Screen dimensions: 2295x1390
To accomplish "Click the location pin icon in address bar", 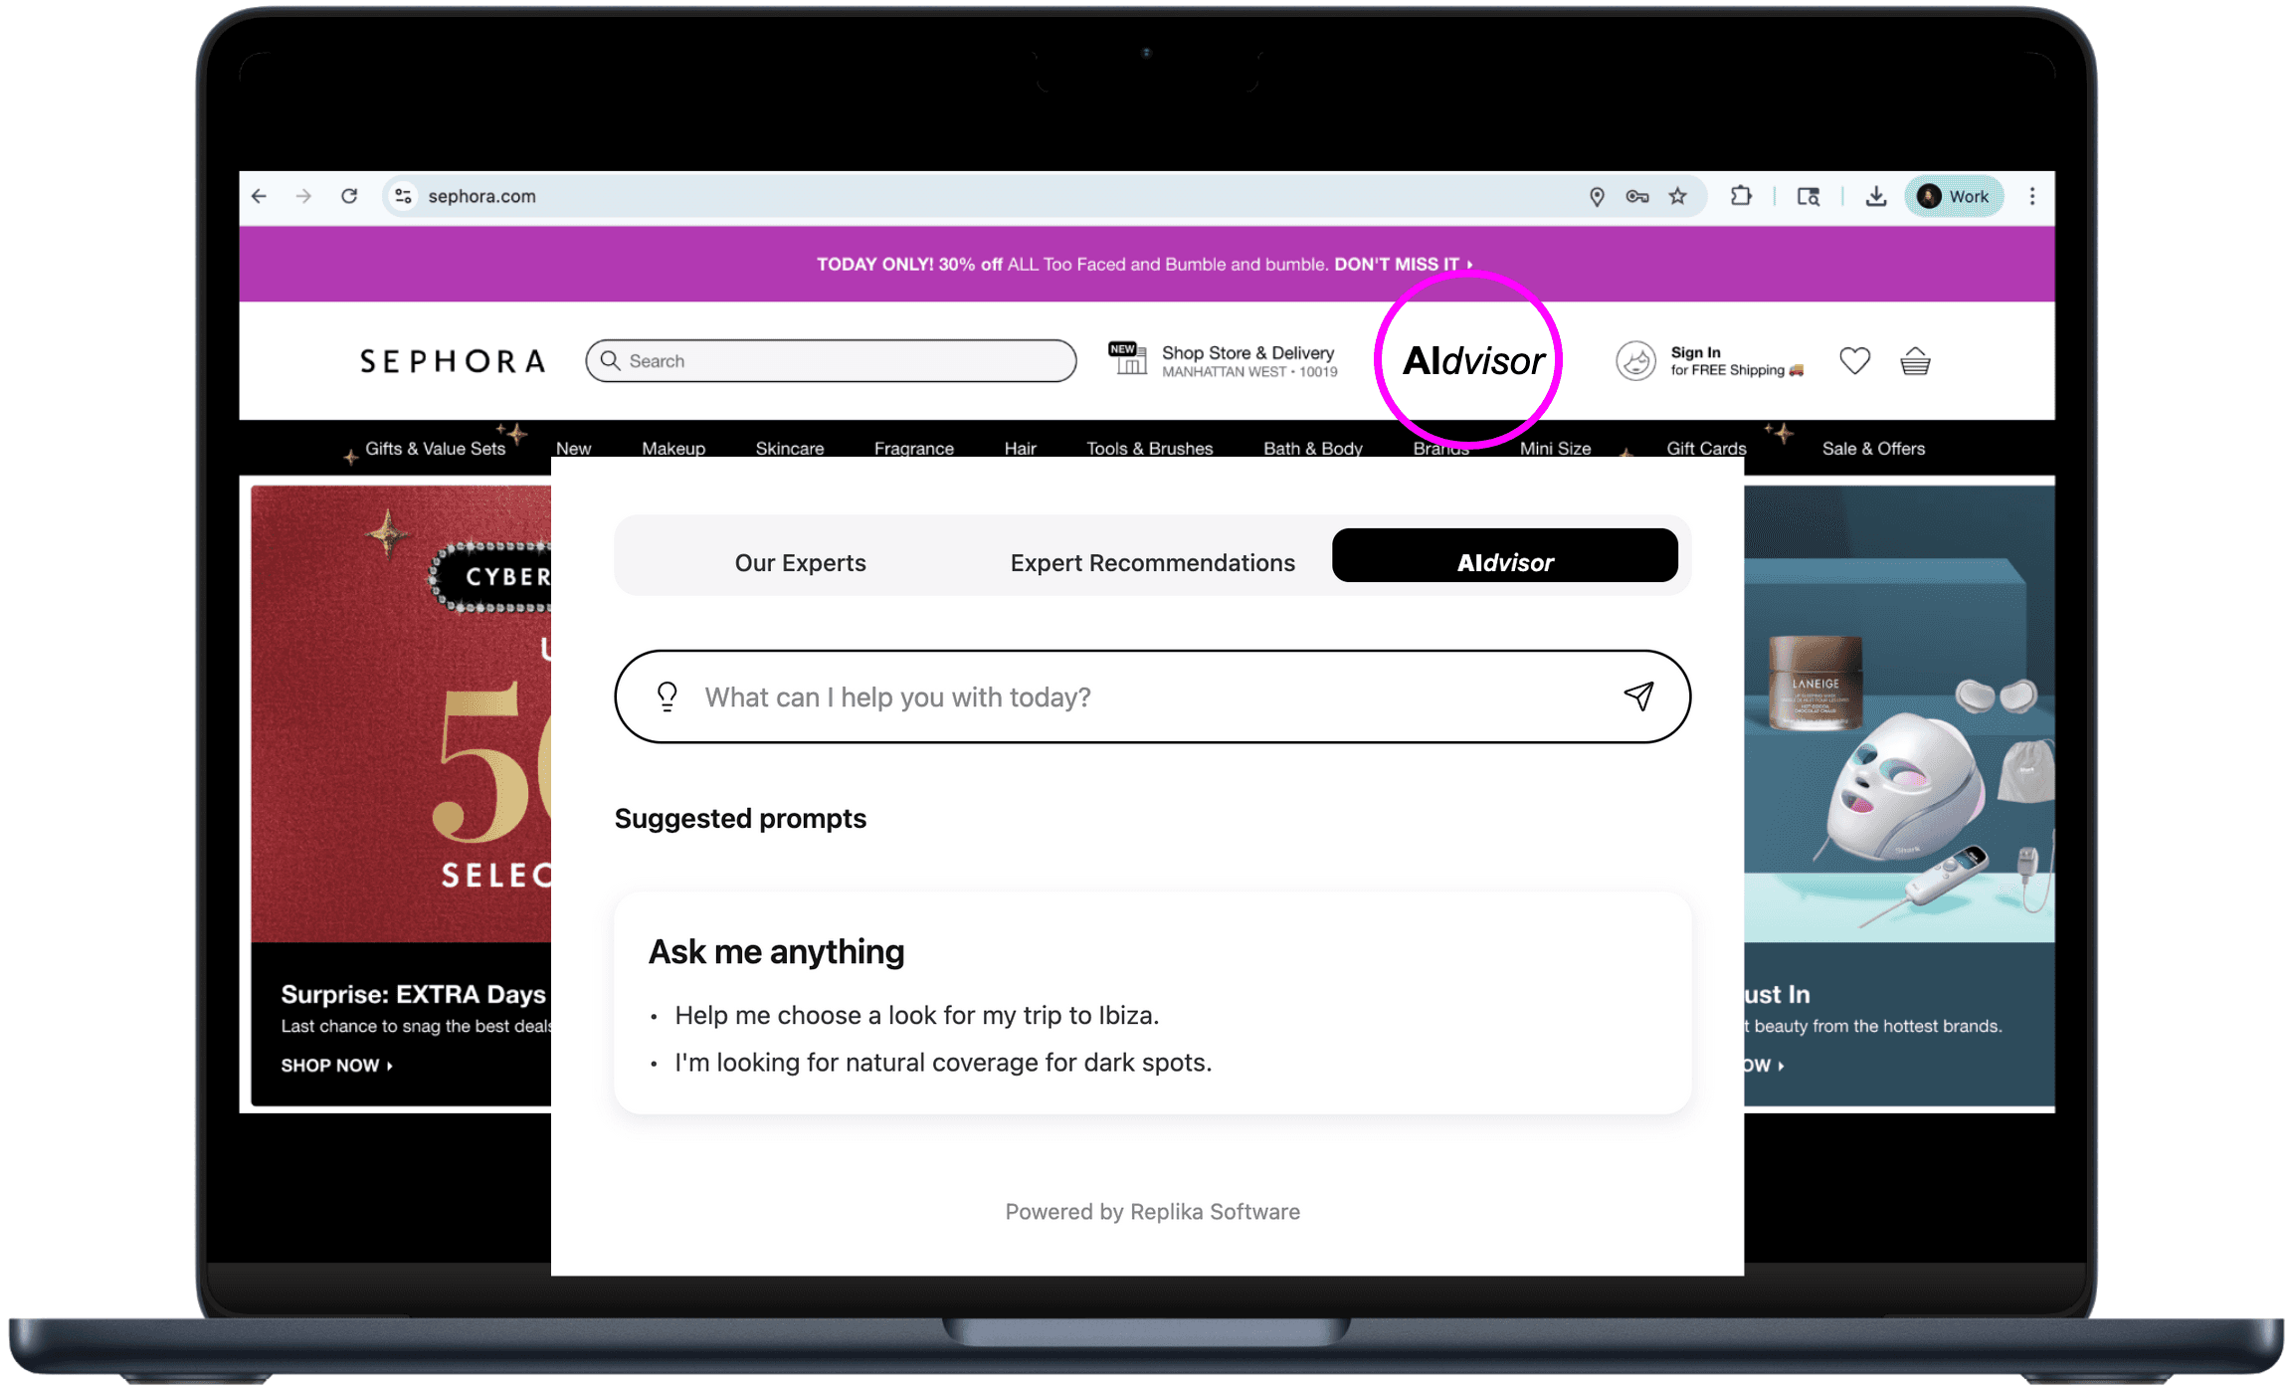I will tap(1597, 196).
